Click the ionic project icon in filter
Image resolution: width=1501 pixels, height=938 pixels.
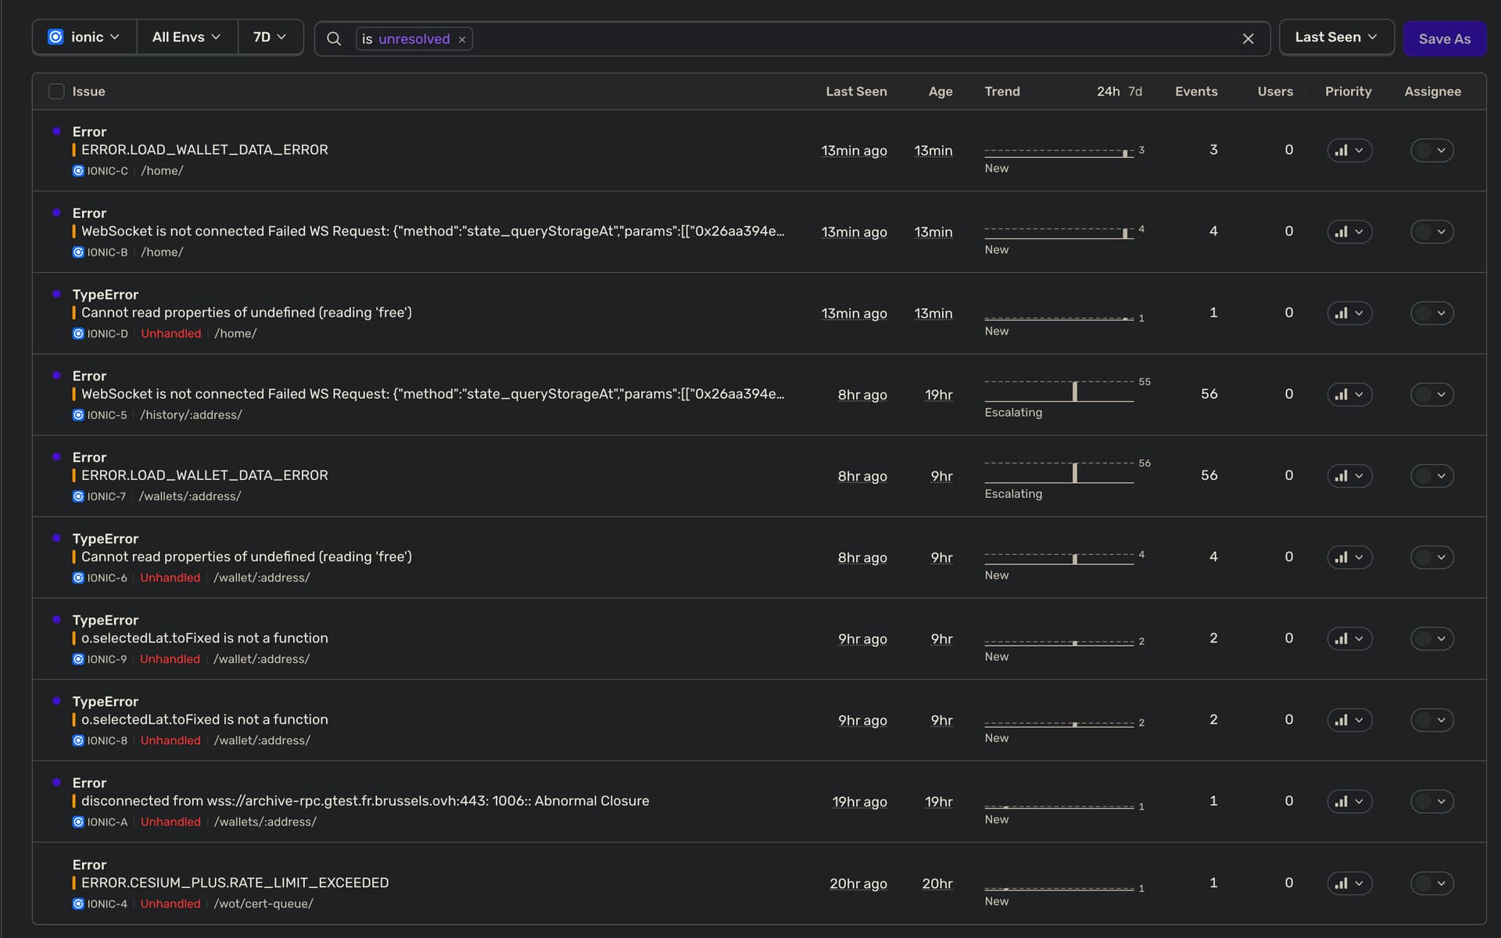pyautogui.click(x=56, y=37)
